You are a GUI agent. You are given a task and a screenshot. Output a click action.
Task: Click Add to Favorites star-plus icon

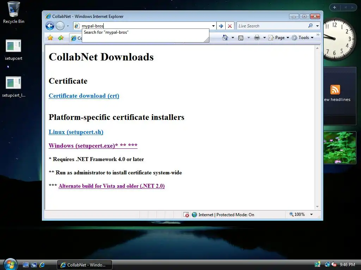[61, 38]
